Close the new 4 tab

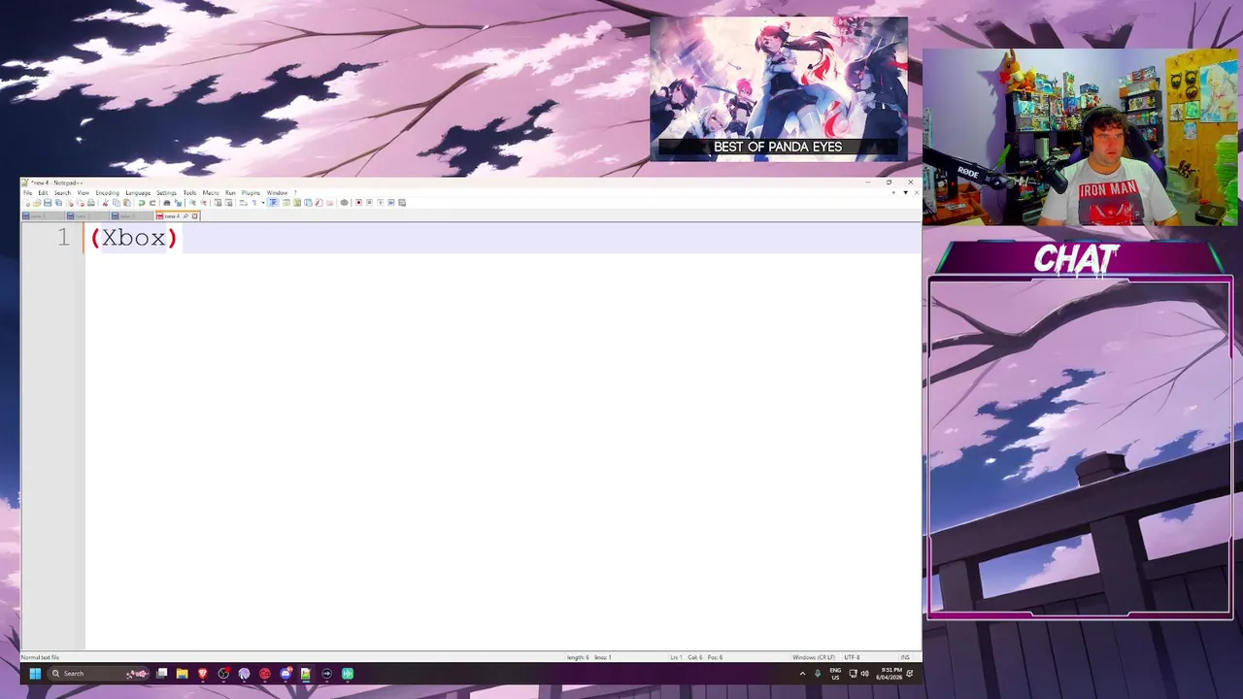click(194, 216)
